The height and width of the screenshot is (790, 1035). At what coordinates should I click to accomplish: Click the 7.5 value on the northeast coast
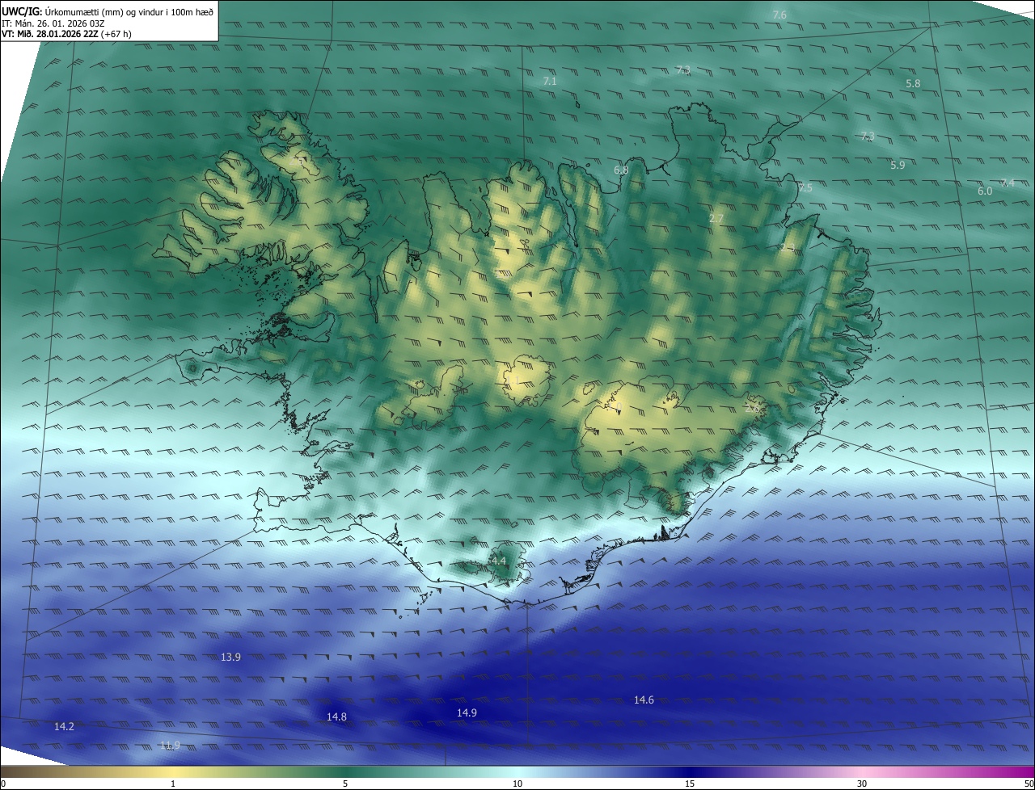tap(805, 188)
